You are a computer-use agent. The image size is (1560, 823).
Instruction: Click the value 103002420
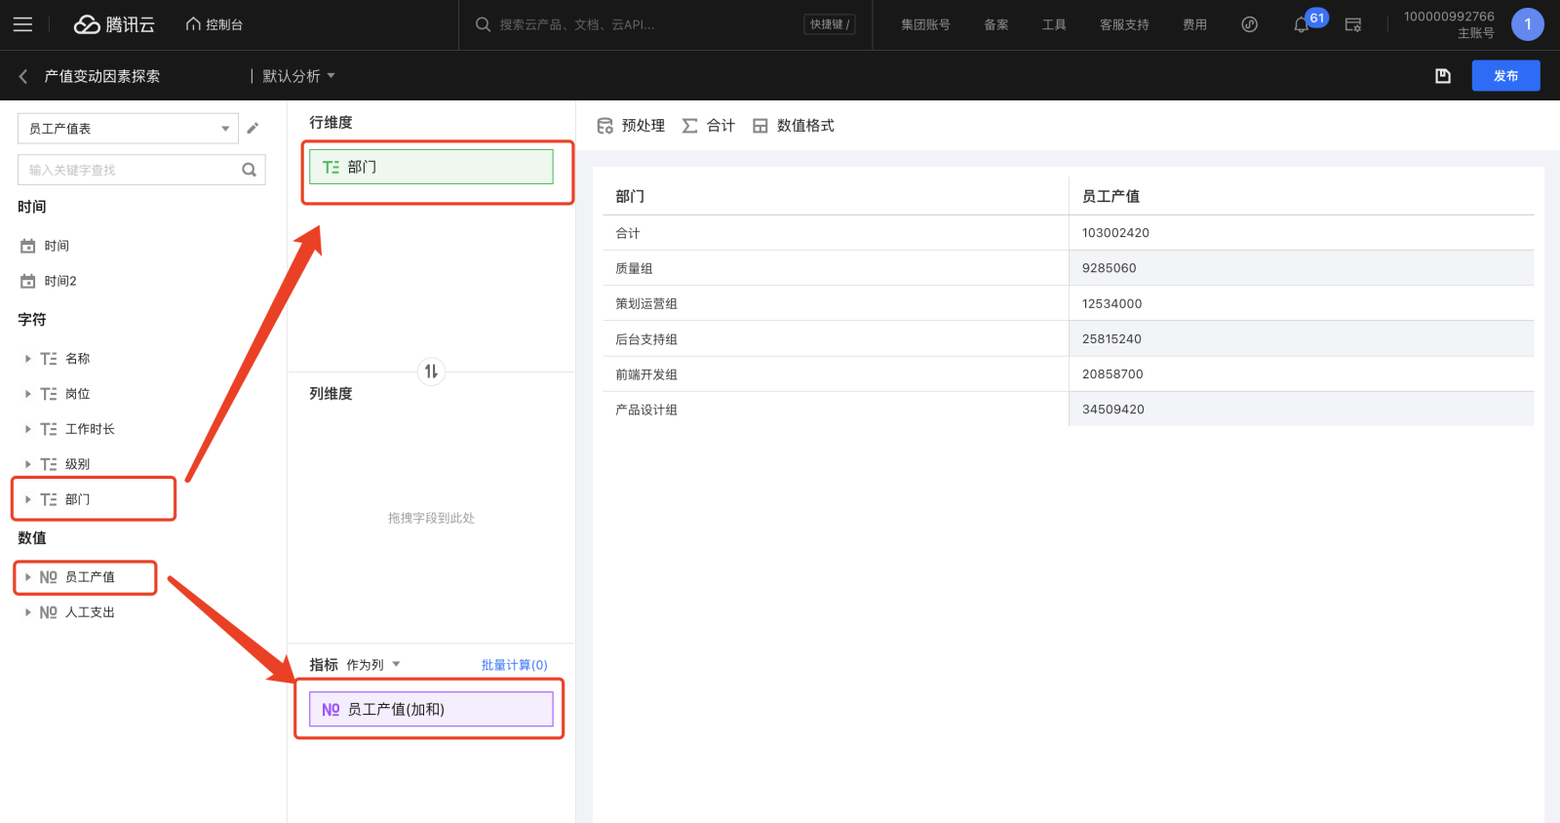pos(1115,233)
